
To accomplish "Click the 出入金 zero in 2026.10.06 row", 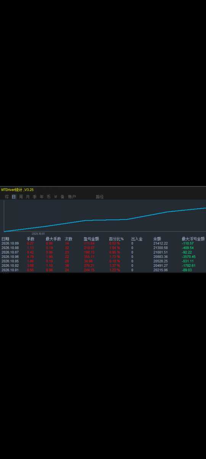I will 132,257.
